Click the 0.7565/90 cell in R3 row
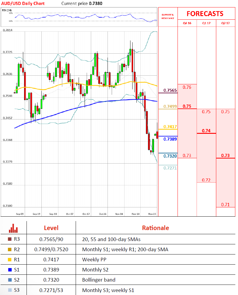Screen dimensions: 238x295 51,239
